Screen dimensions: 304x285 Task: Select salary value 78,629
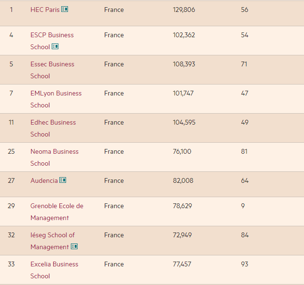coord(182,206)
